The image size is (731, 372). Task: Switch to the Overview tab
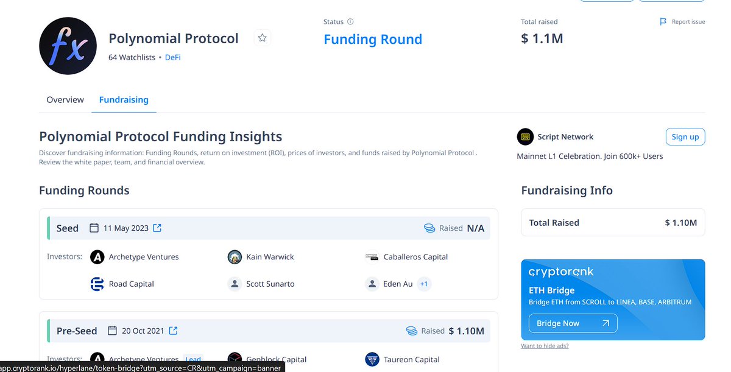coord(65,99)
